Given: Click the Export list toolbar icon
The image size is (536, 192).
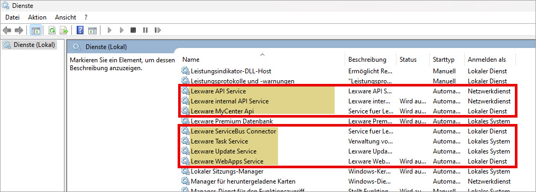Looking at the screenshot, I should pyautogui.click(x=64, y=31).
